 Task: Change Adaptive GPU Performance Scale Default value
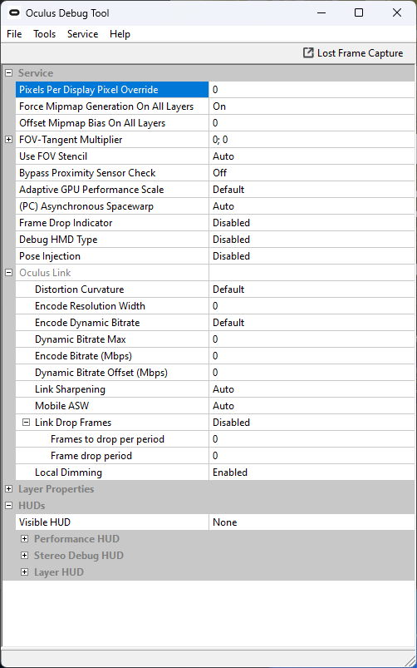312,190
